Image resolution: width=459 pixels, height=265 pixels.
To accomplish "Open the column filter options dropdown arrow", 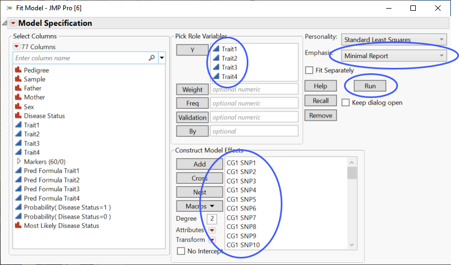I will pos(161,58).
